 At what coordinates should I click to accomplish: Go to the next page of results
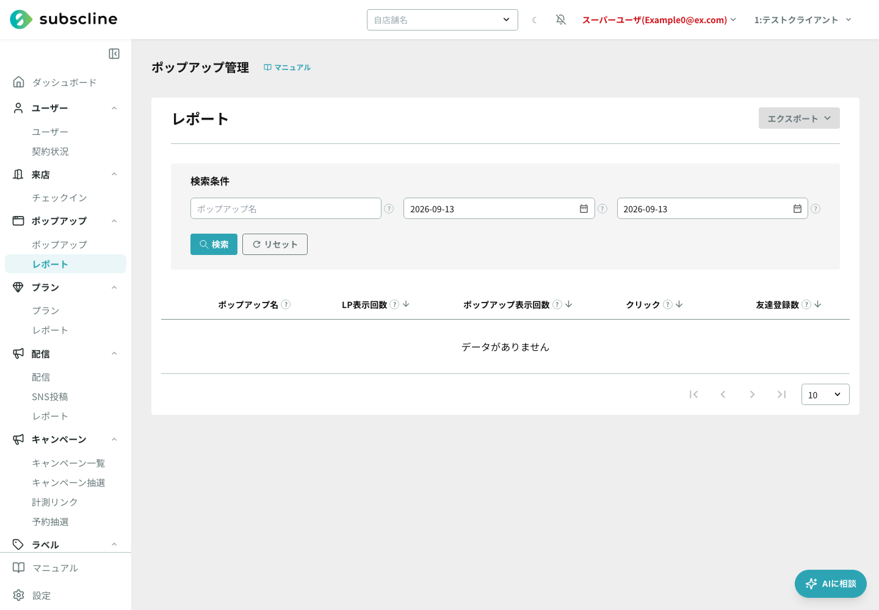pos(752,395)
